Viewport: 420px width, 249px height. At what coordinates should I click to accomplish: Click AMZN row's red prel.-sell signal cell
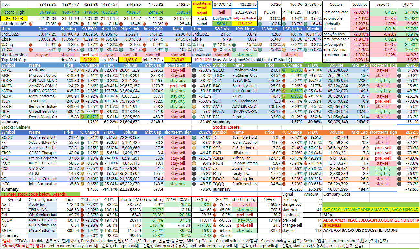[x=178, y=86]
